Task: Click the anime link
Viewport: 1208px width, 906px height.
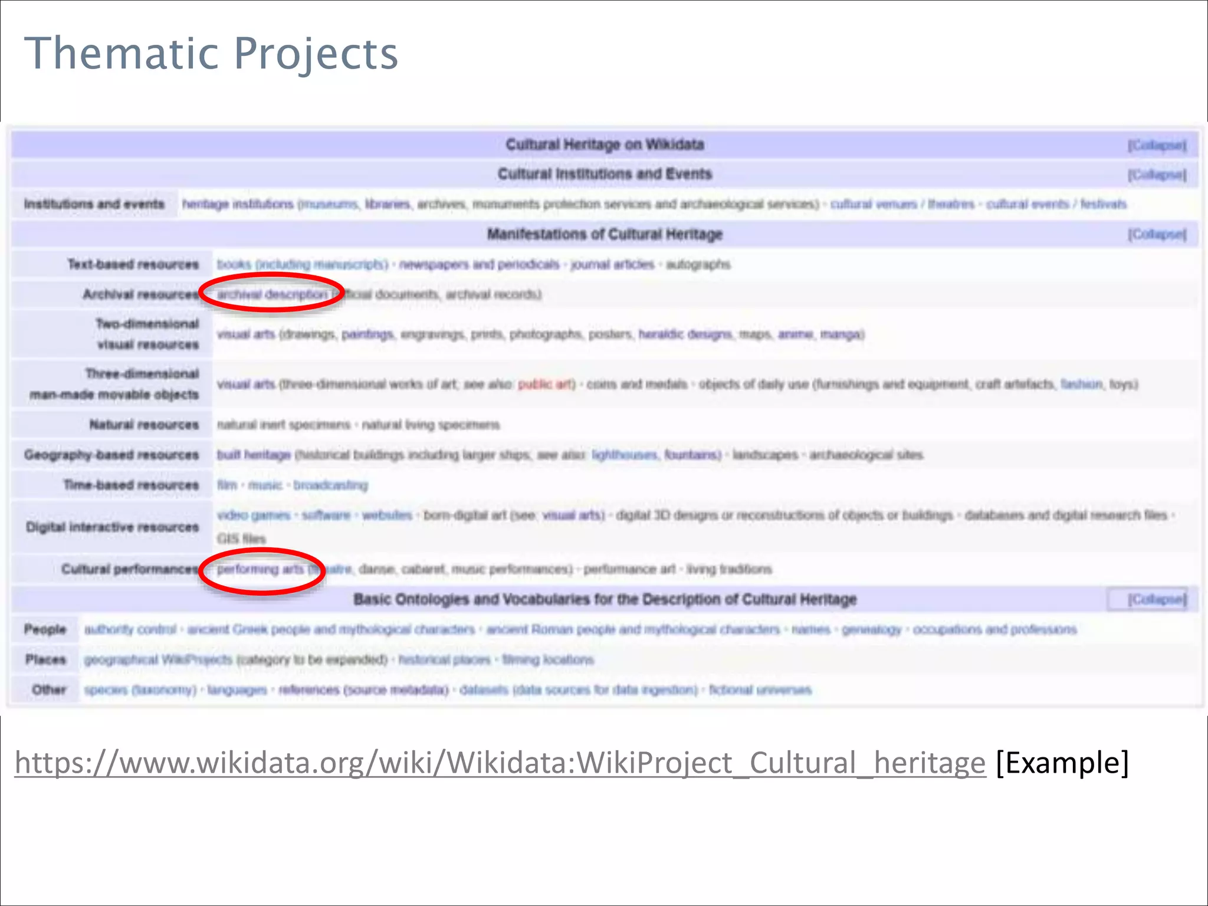Action: 795,334
